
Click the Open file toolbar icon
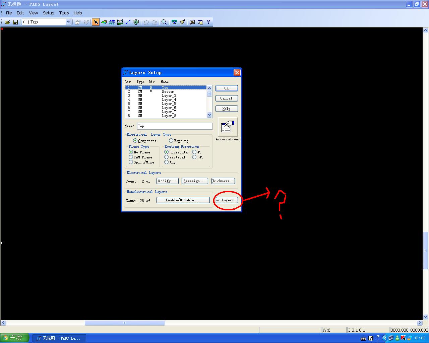(x=7, y=22)
